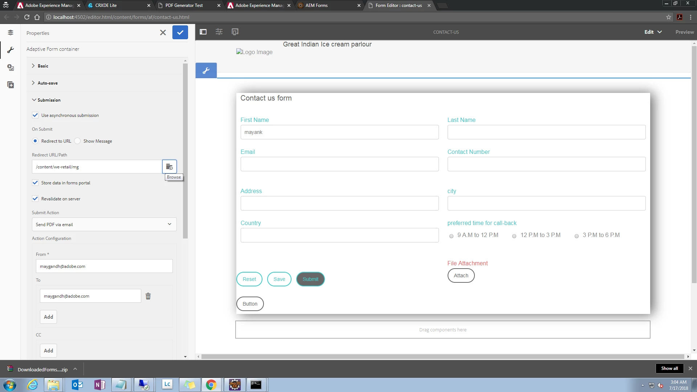Image resolution: width=697 pixels, height=392 pixels.
Task: Uncheck Use asynchronous submission
Action: click(35, 115)
